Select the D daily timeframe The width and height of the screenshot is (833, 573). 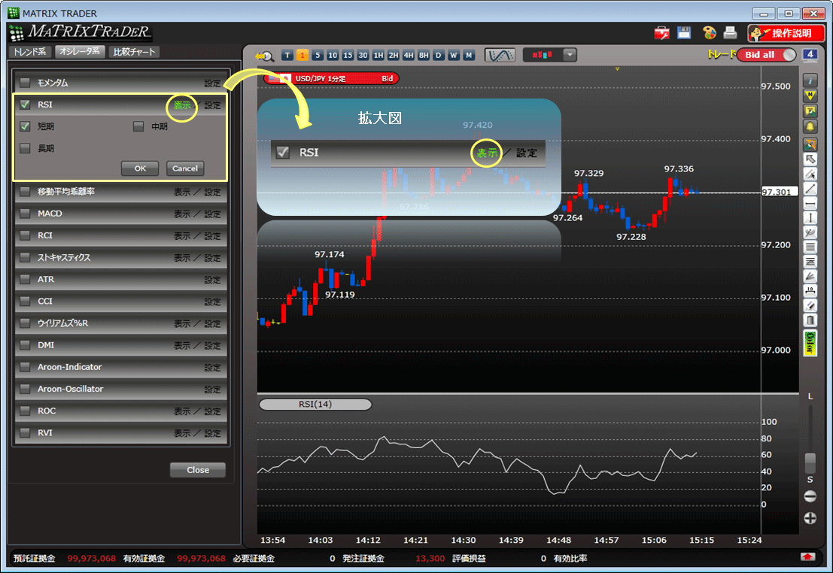click(x=438, y=55)
